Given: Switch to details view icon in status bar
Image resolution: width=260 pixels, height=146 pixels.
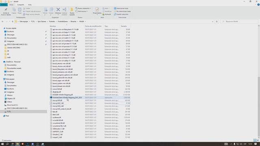Looking at the screenshot, I should [x=255, y=140].
